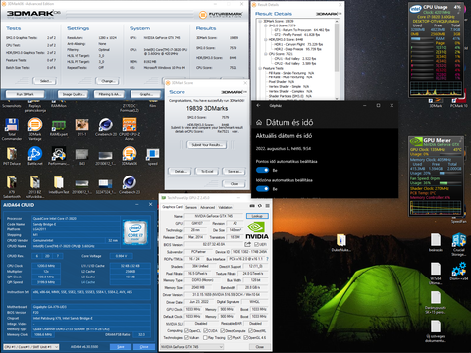Click Result Details scrollbar up arrow

point(337,21)
